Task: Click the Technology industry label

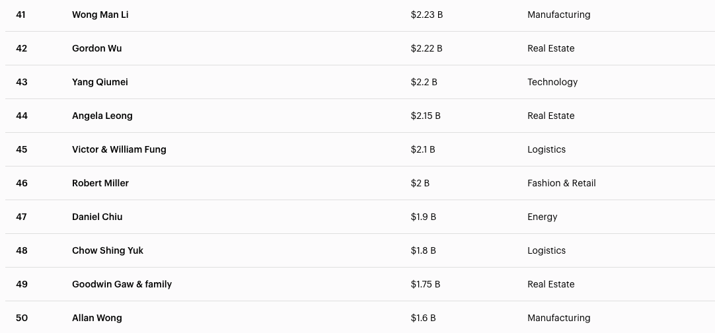Action: click(552, 82)
